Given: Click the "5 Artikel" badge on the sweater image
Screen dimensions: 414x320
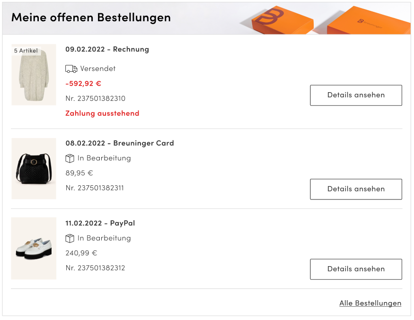Looking at the screenshot, I should (26, 51).
